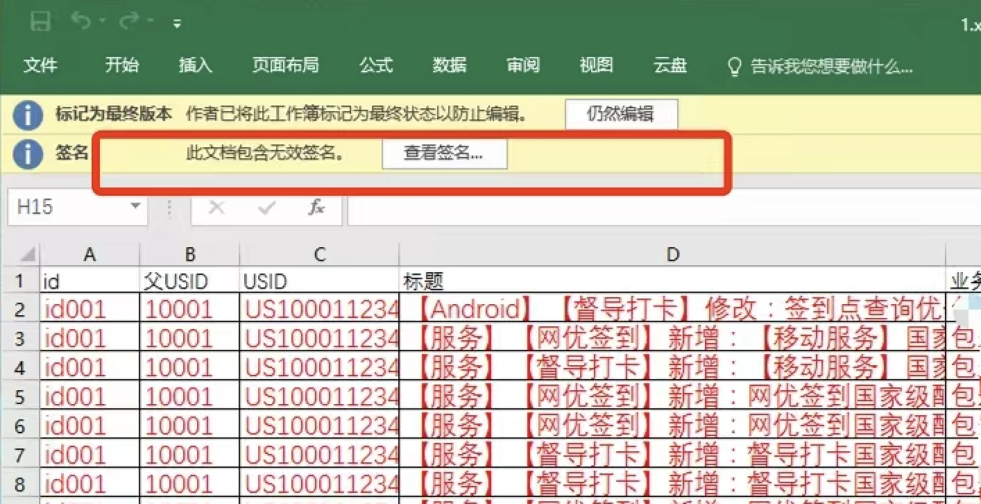Expand the Name Box dropdown arrow
The height and width of the screenshot is (504, 981).
click(x=136, y=207)
